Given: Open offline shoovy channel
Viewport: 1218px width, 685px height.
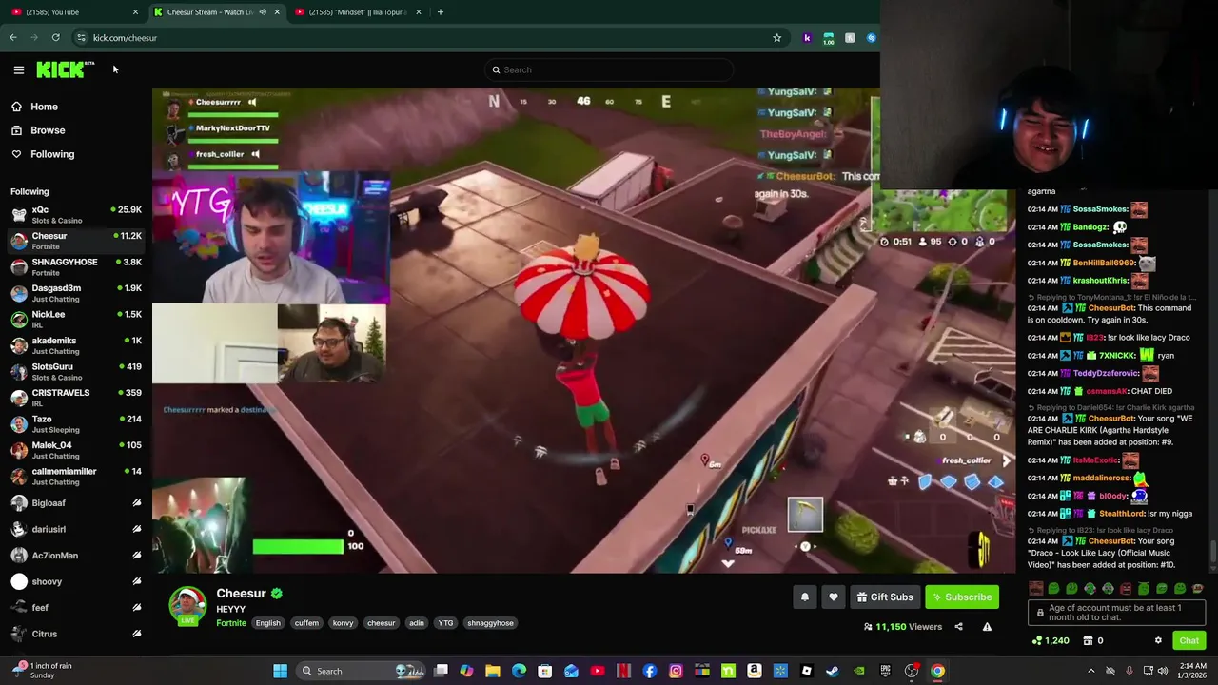Looking at the screenshot, I should (76, 581).
